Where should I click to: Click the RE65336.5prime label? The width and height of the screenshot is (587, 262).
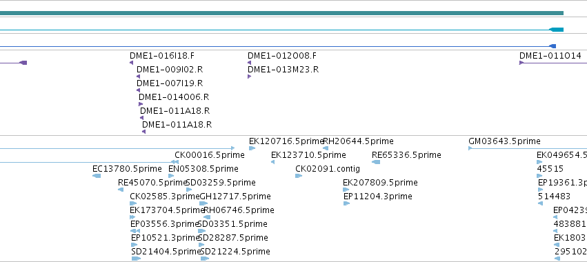[x=406, y=155]
